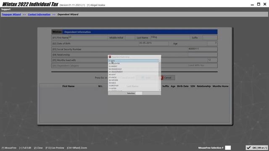This screenshot has width=269, height=151.
Task: Click the First Name column header
Action: point(68,86)
